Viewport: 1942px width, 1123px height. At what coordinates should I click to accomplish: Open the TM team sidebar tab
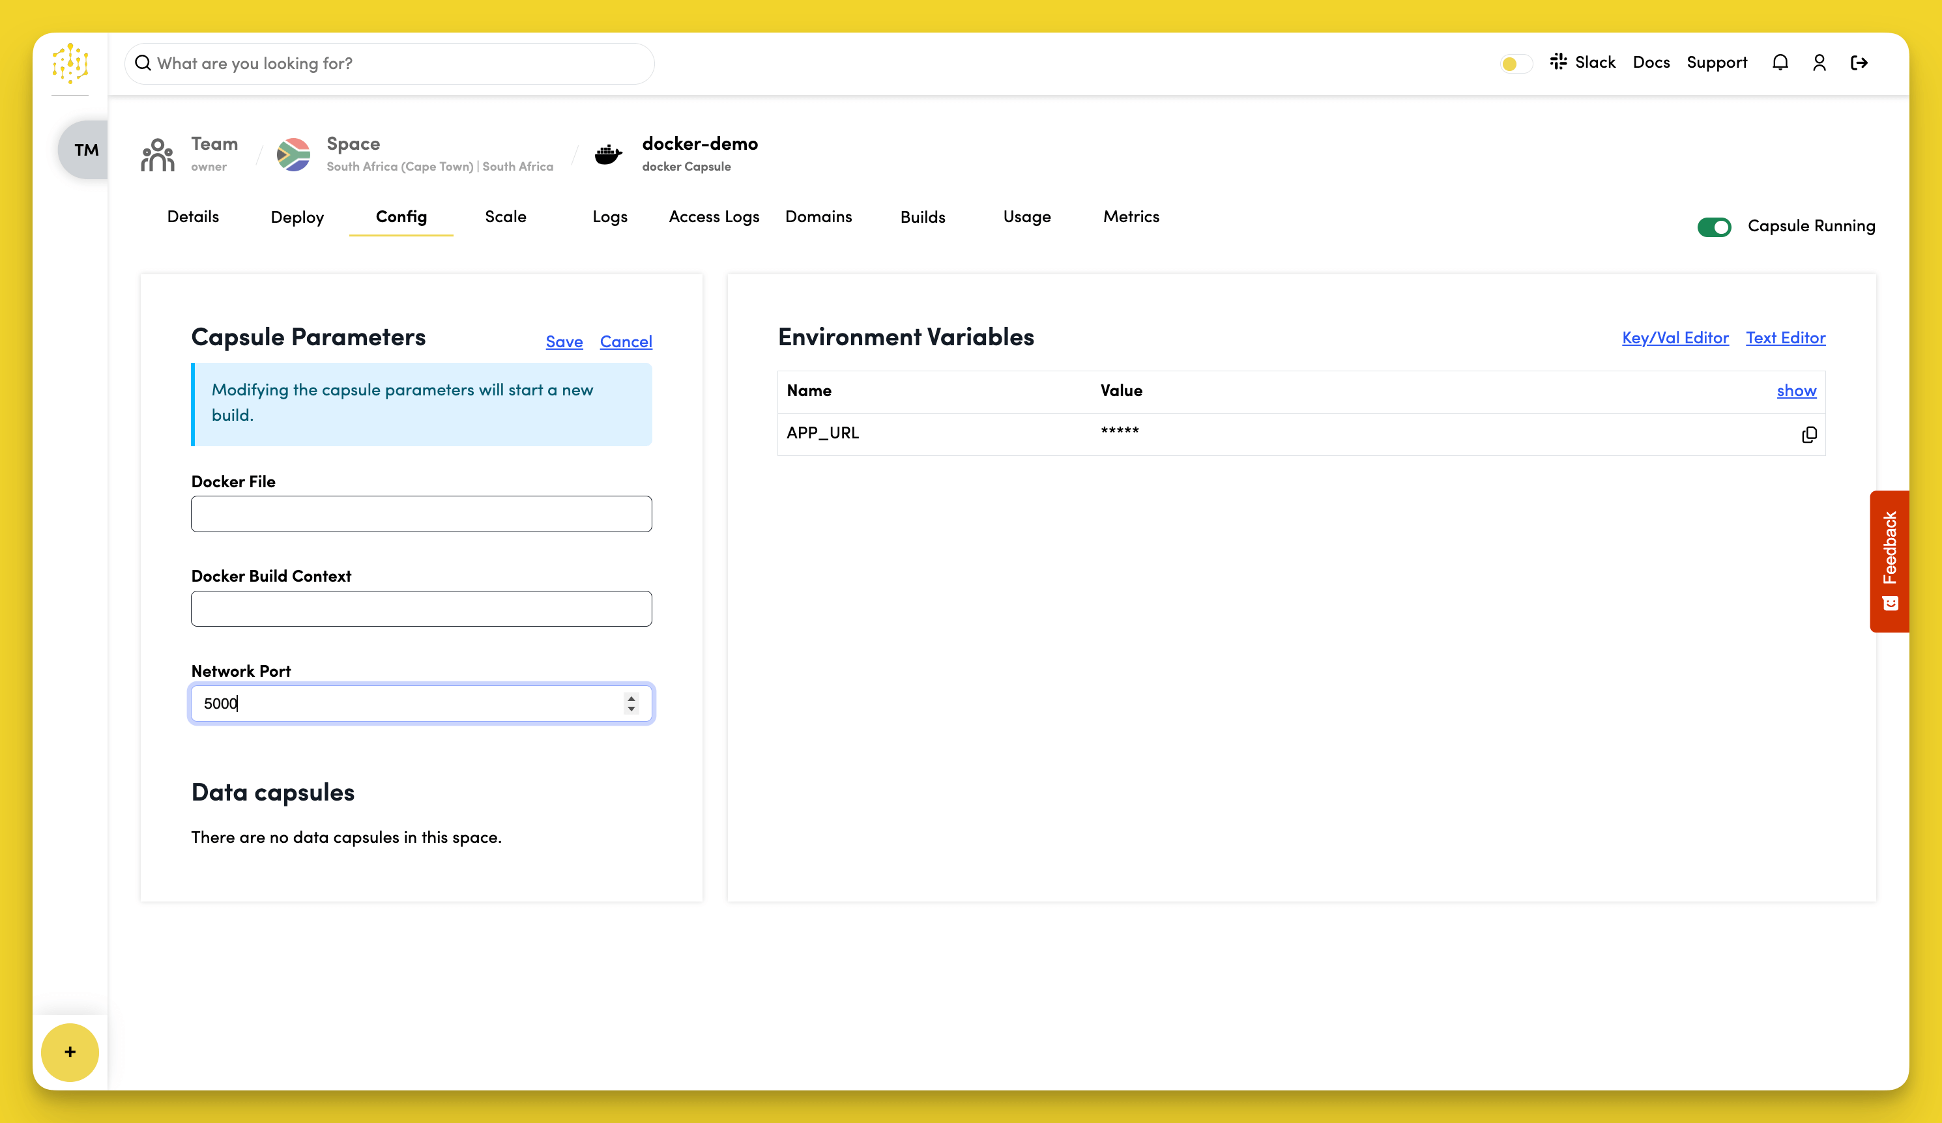(x=85, y=149)
